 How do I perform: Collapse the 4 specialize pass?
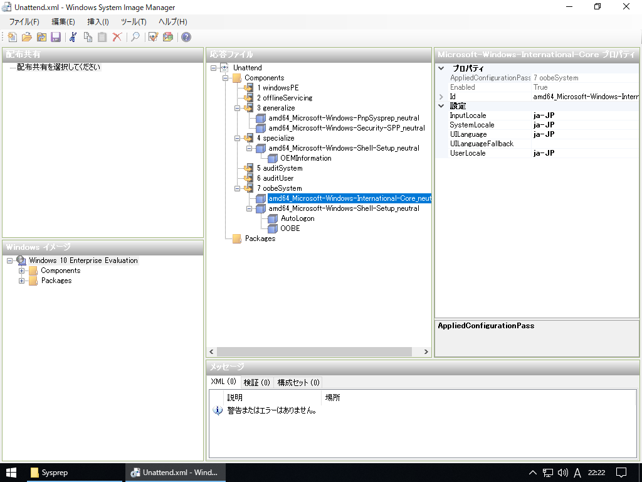237,138
